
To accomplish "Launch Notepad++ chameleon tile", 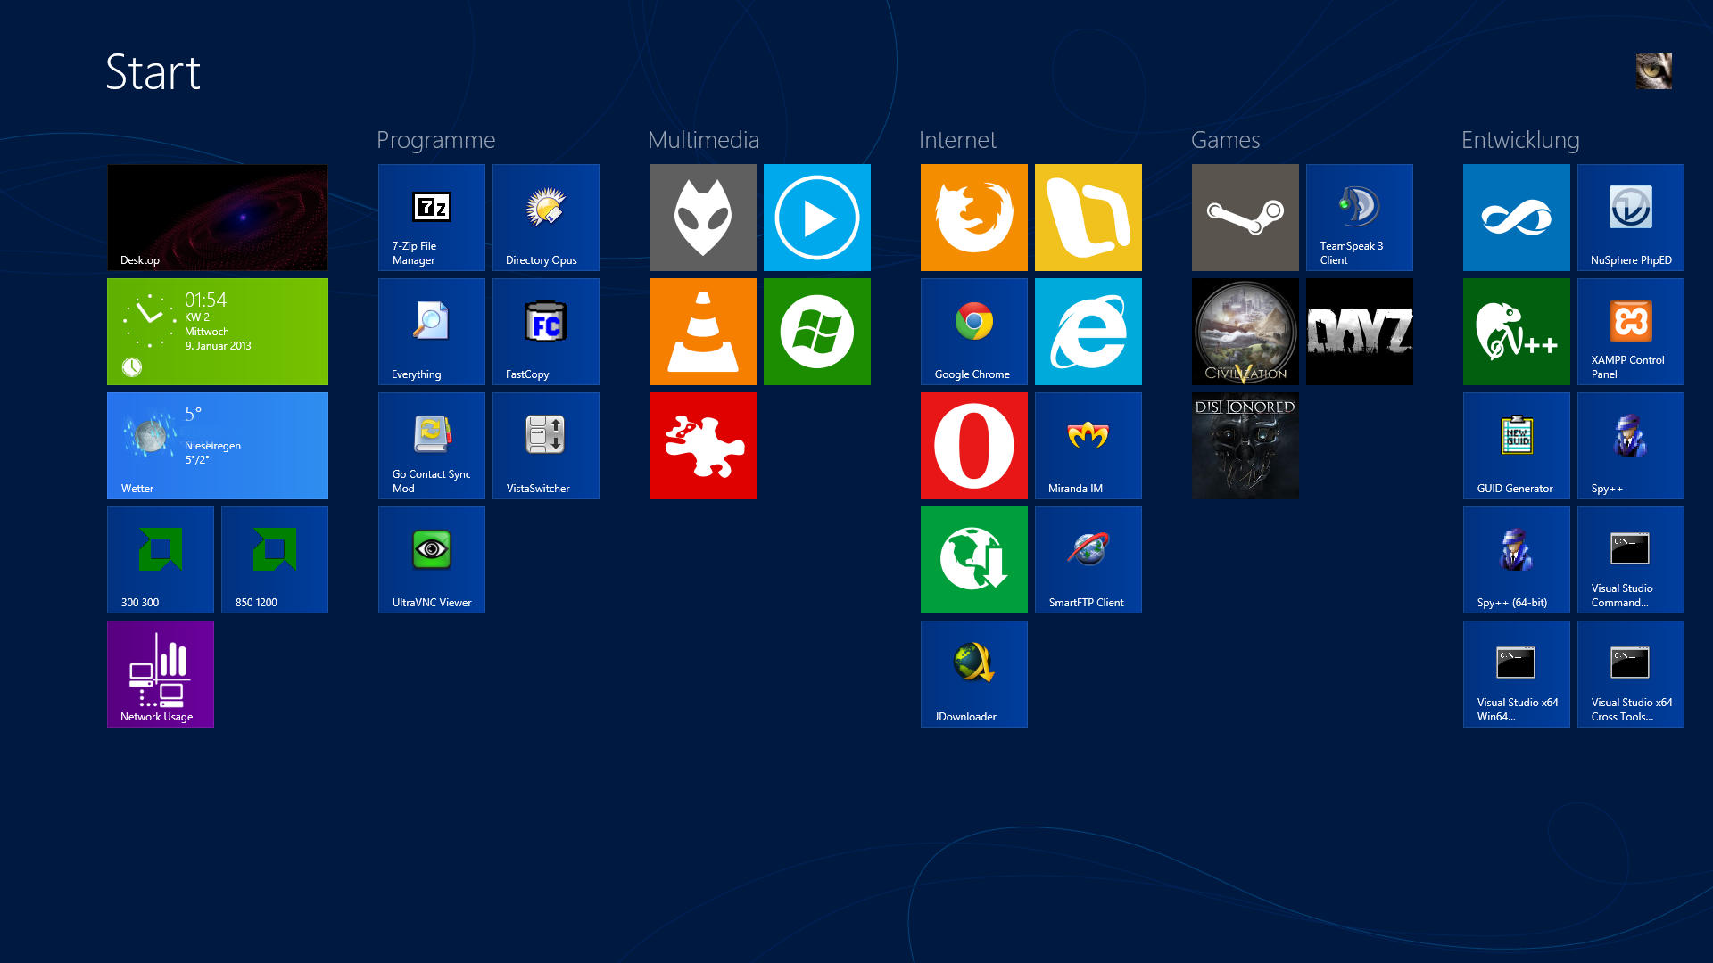I will click(1516, 332).
